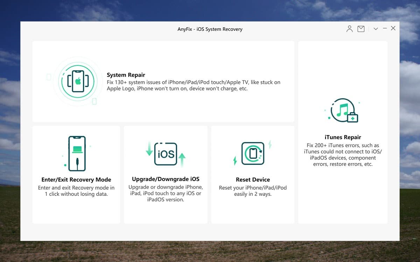Click the 'Fix 130+ system issues' description
The width and height of the screenshot is (420, 262).
193,85
